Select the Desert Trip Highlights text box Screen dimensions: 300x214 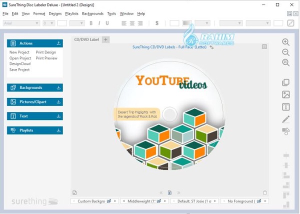pos(137,114)
